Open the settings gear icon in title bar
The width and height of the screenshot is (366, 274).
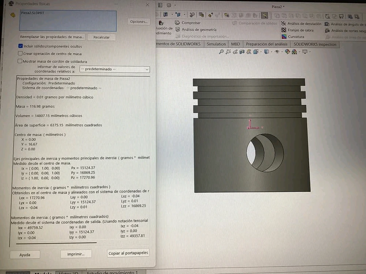pyautogui.click(x=169, y=5)
